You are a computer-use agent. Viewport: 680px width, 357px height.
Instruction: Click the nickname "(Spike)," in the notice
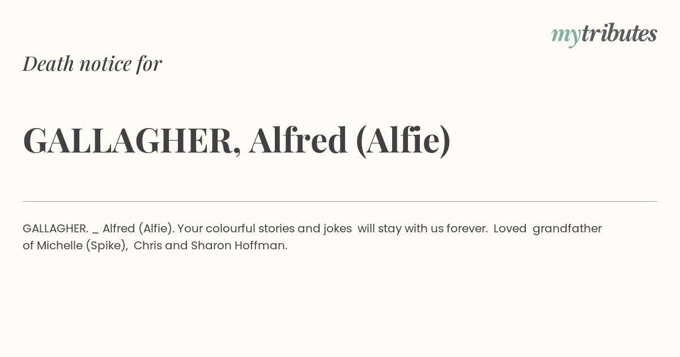[107, 246]
